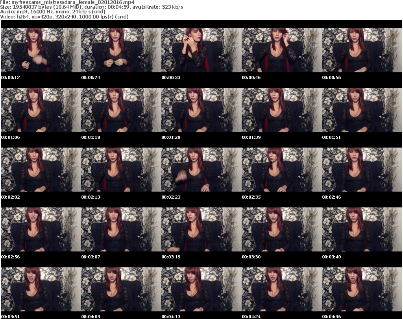Select the frame thumbnail at 00:01:51

pyautogui.click(x=362, y=110)
